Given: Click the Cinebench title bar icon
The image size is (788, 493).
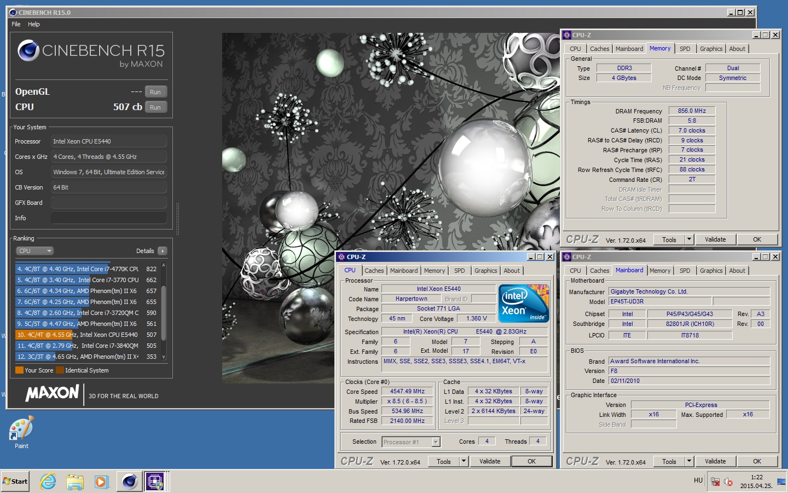Looking at the screenshot, I should click(x=13, y=12).
